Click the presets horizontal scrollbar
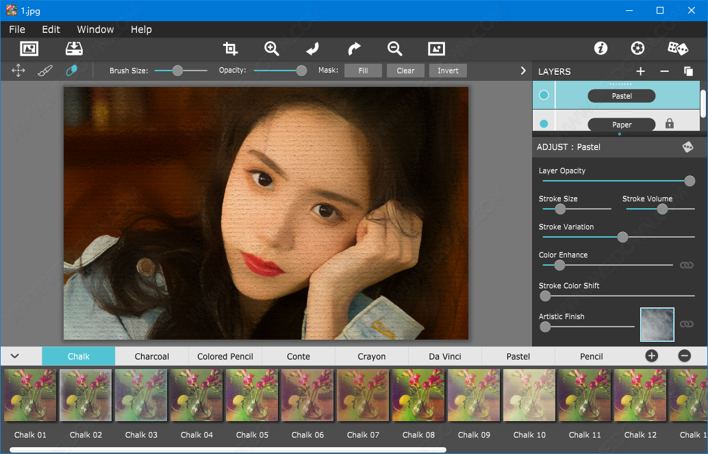 (x=228, y=450)
